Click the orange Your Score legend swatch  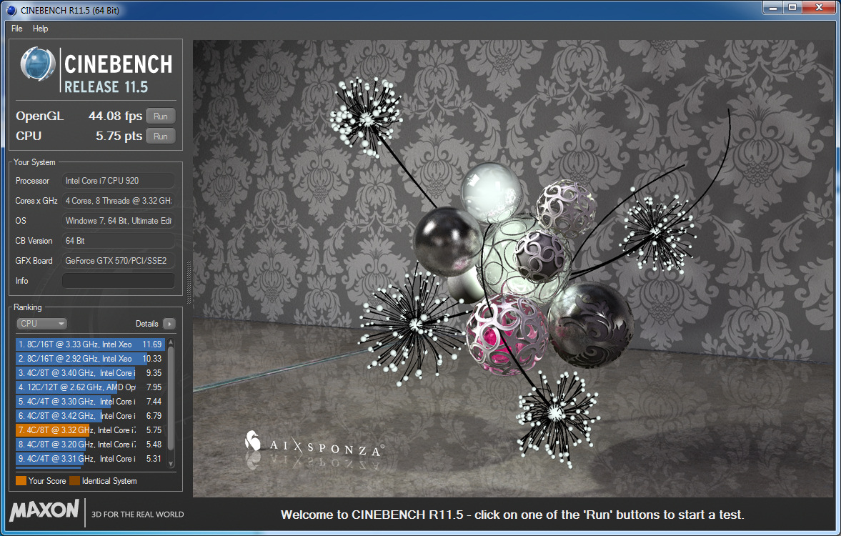[x=21, y=481]
